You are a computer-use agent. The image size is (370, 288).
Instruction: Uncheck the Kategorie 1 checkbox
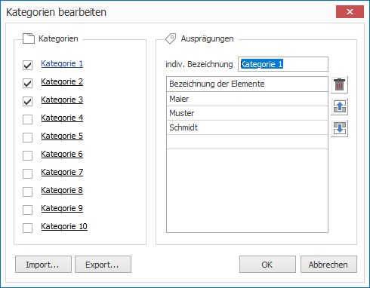(27, 65)
